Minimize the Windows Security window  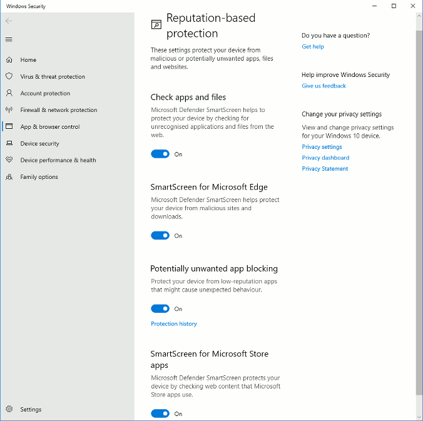374,6
